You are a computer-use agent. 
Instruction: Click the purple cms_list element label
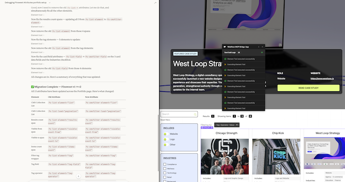pyautogui.click(x=207, y=128)
